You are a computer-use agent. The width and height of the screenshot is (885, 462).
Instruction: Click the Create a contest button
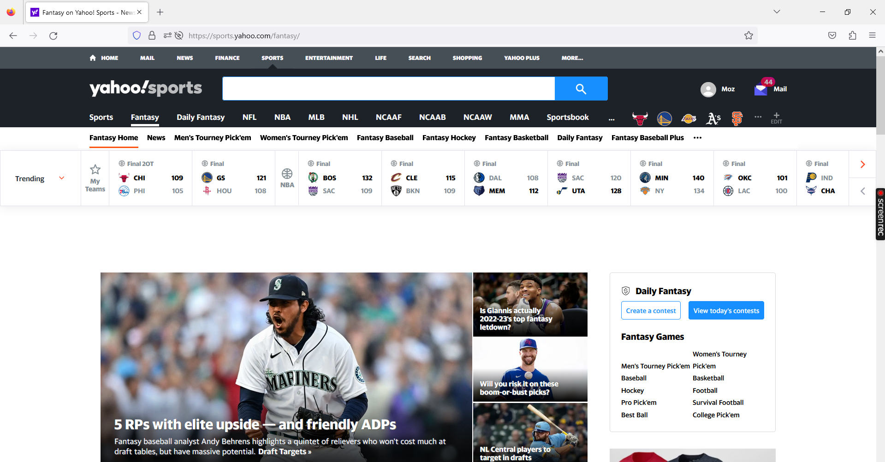pyautogui.click(x=650, y=310)
